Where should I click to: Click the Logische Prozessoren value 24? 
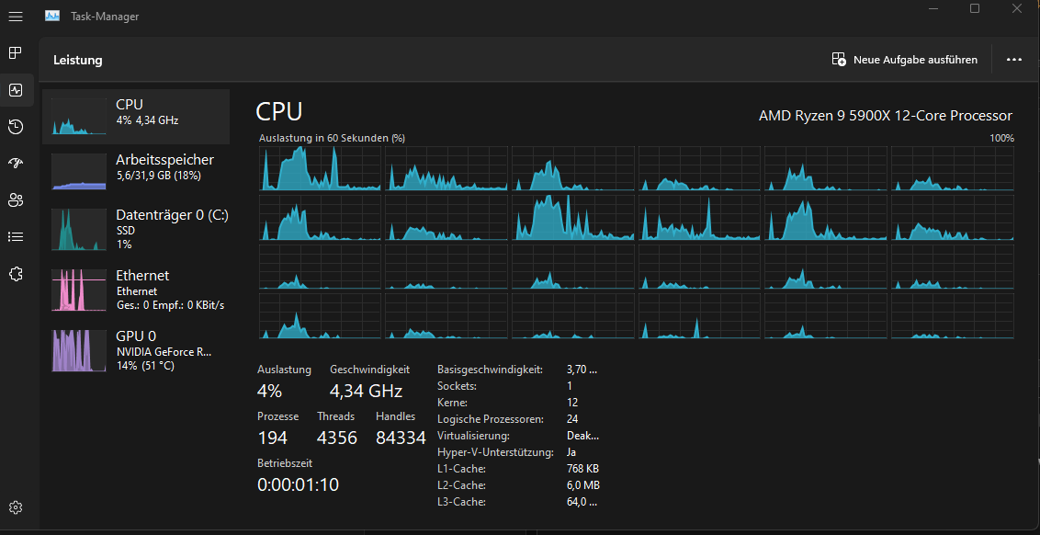point(572,419)
